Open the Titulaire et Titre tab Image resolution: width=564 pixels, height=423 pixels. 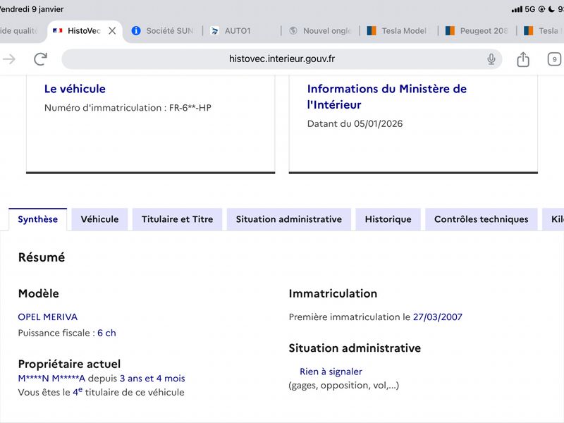(178, 219)
